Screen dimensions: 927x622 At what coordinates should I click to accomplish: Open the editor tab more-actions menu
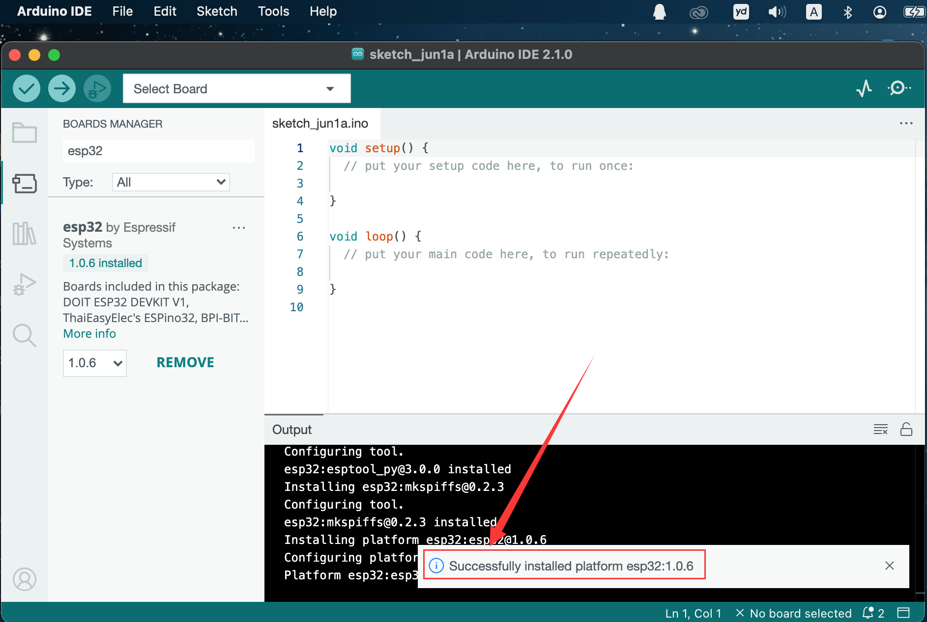pos(906,123)
